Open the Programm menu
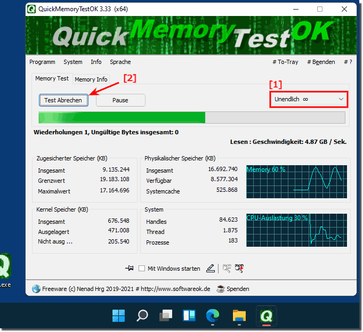363x332 pixels. click(42, 62)
